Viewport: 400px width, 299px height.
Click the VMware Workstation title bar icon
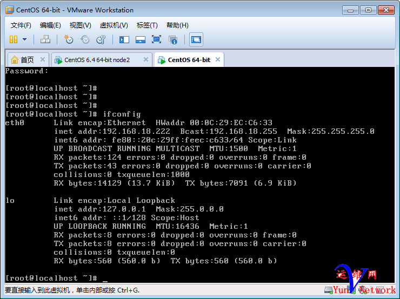tap(10, 10)
